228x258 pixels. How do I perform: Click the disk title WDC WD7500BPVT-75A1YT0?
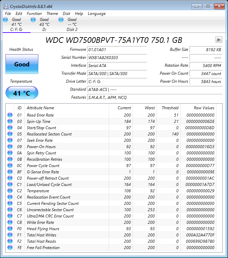pos(97,40)
